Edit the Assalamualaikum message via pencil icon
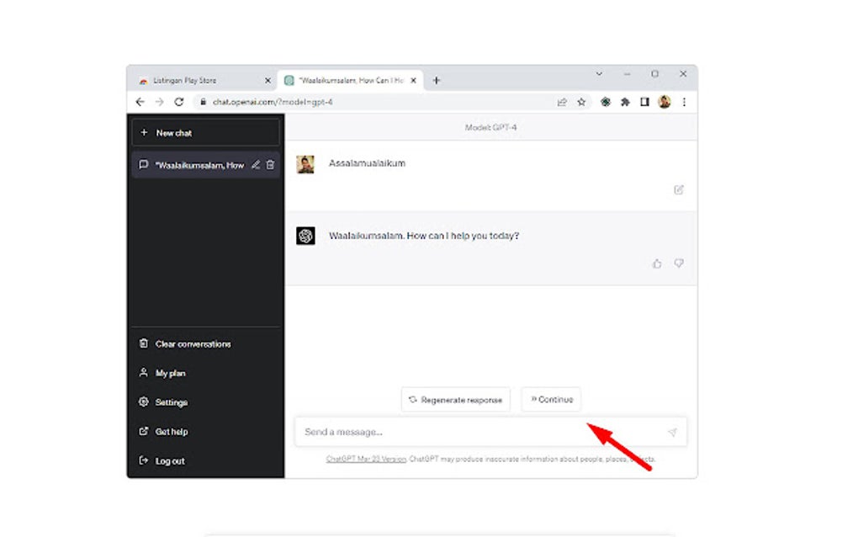The width and height of the screenshot is (858, 537). (x=680, y=189)
